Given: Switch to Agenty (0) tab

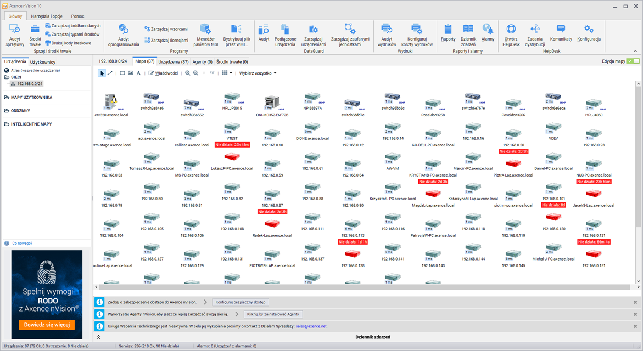Looking at the screenshot, I should [x=202, y=61].
